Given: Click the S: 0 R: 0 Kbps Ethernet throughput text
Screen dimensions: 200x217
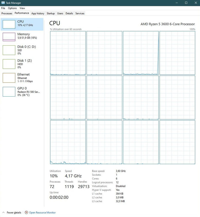Looking at the screenshot, I should [25, 81].
